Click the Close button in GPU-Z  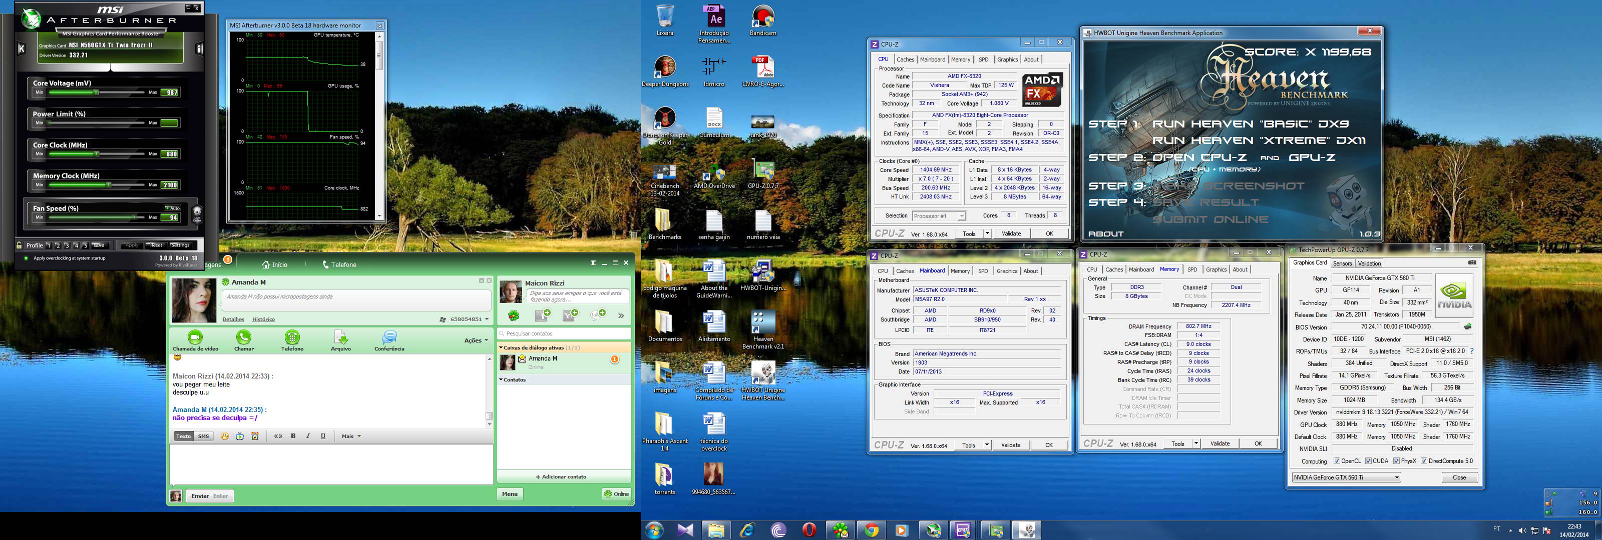pyautogui.click(x=1459, y=477)
